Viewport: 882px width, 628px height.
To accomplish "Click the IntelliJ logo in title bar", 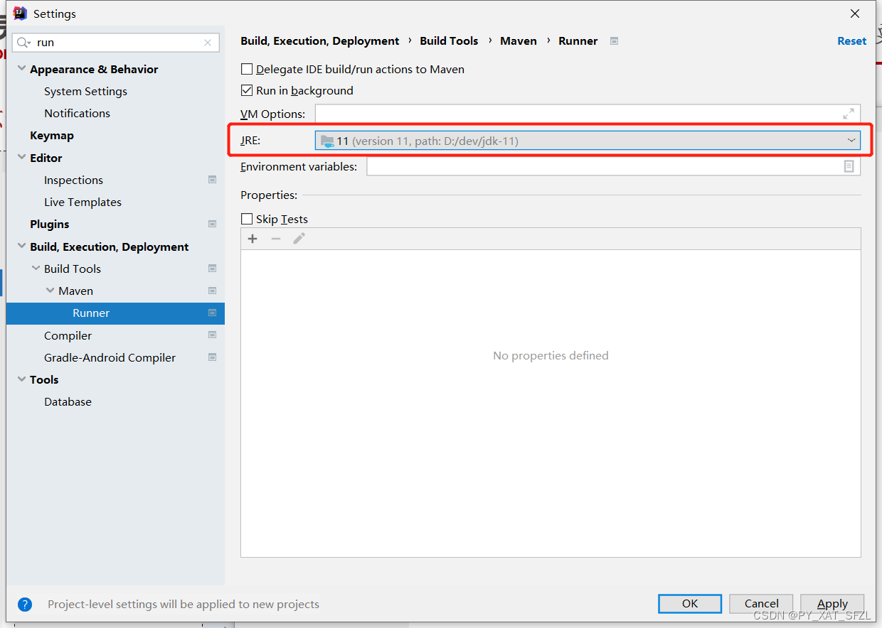I will [x=20, y=13].
